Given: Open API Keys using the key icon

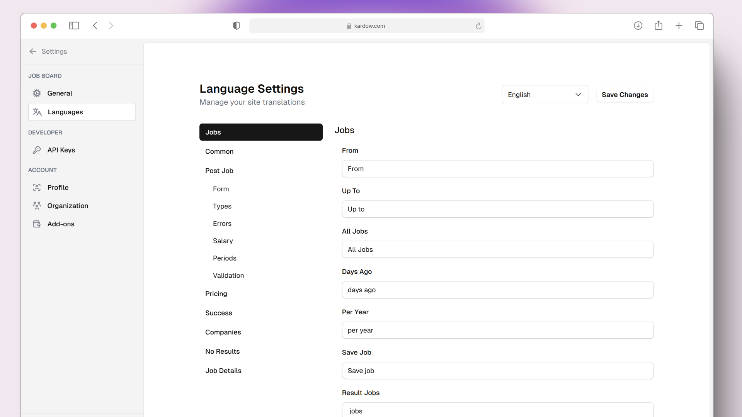Looking at the screenshot, I should point(37,150).
